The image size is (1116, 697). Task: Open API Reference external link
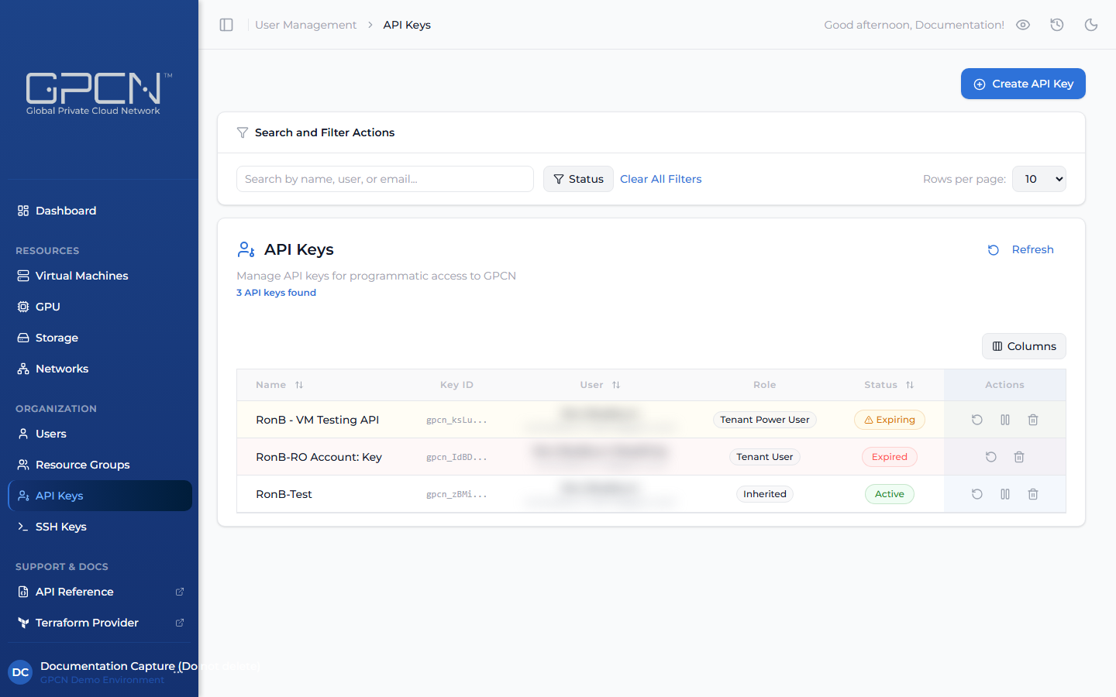[x=99, y=592]
